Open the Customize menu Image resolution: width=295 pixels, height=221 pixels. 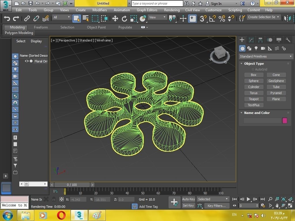click(x=213, y=10)
